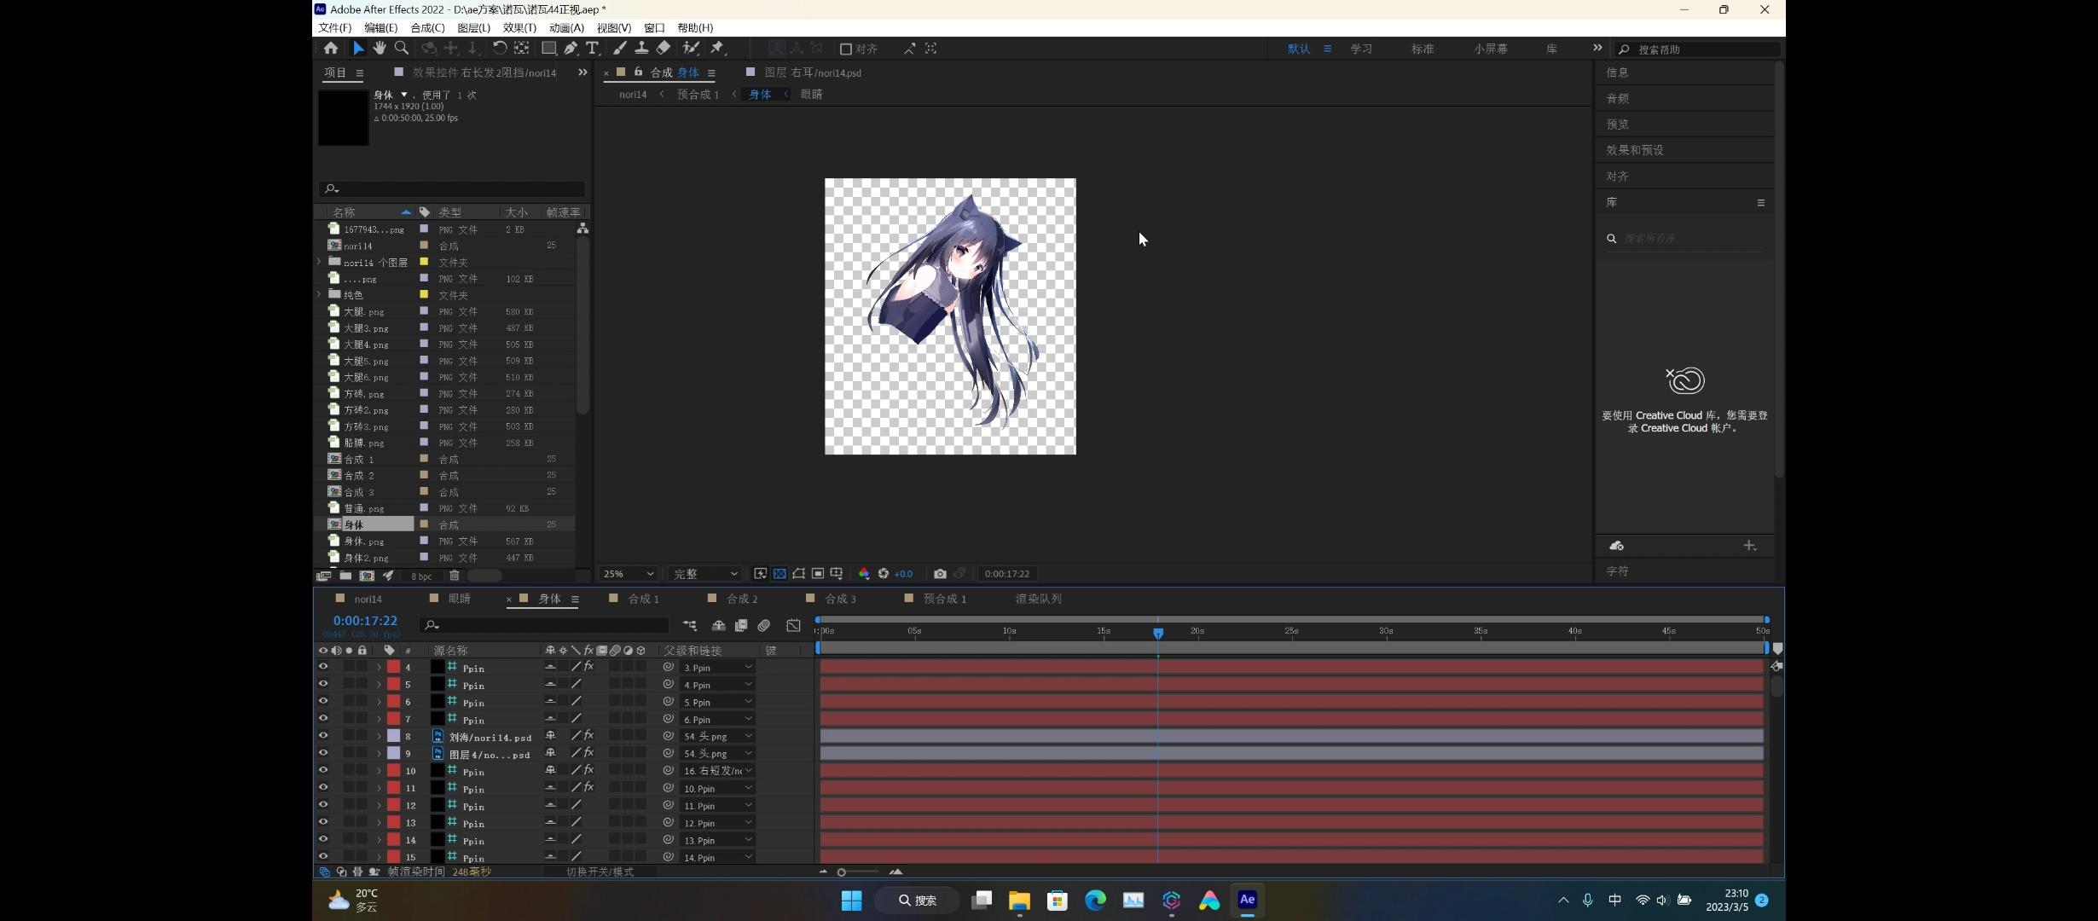Open the 合成(C) menu
This screenshot has height=921, width=2098.
coord(427,28)
